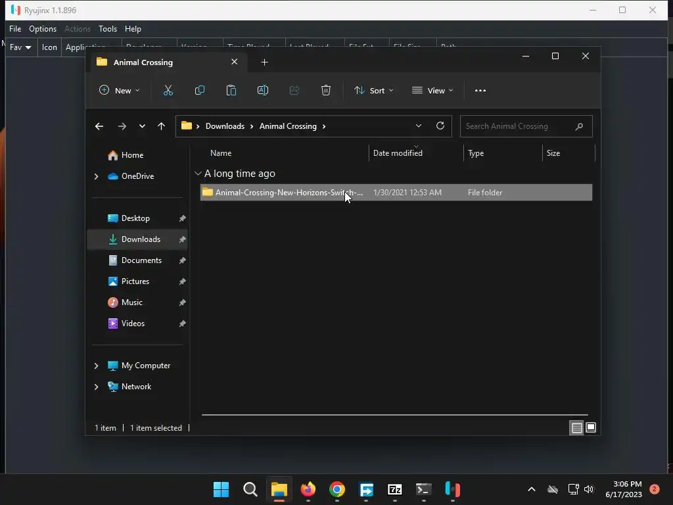Sort by Date modified column header
Screen dimensions: 673x505
pyautogui.click(x=398, y=153)
